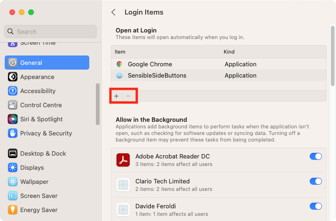
Task: Click the Privacy & Security hand icon
Action: [13, 134]
